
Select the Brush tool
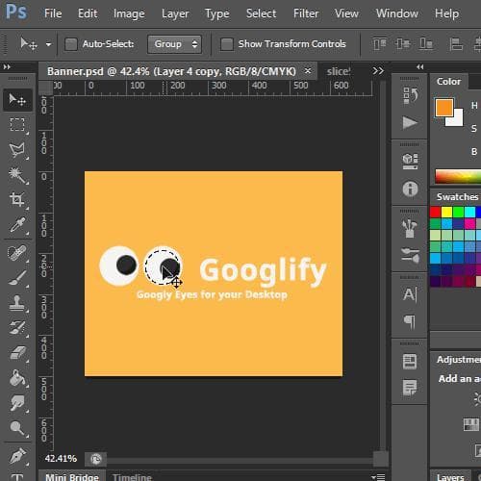pos(17,278)
